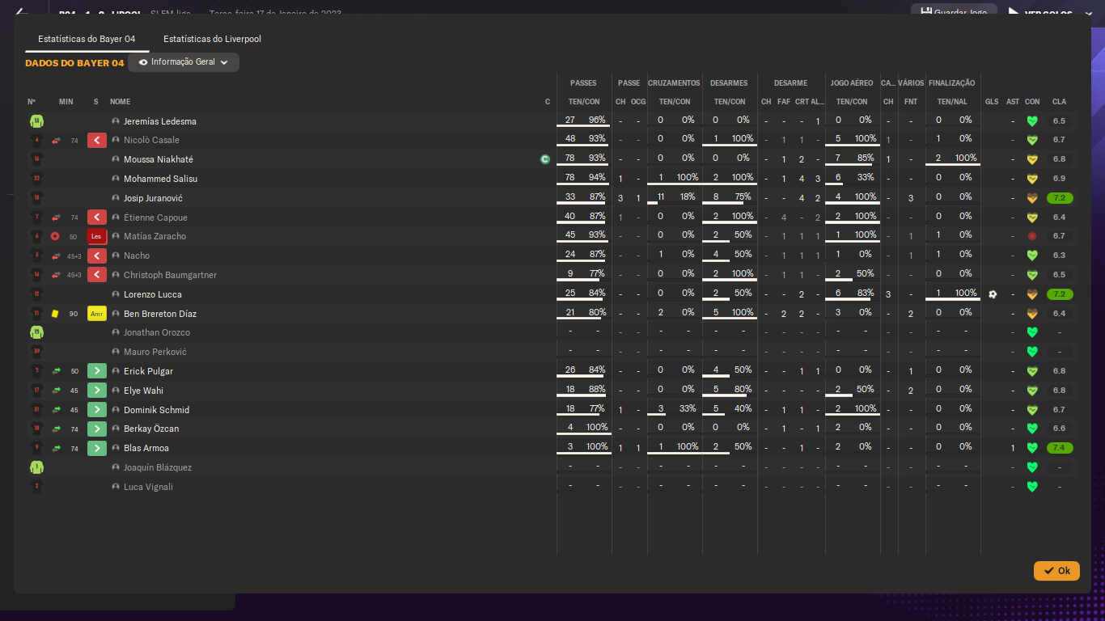Screen dimensions: 1105x621
Task: Click Ben Brereton Díaz's yellow Amr badge
Action: tap(97, 314)
